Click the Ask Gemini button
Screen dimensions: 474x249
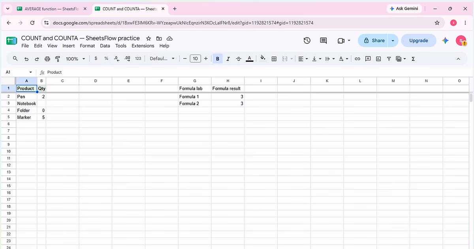pos(404,9)
